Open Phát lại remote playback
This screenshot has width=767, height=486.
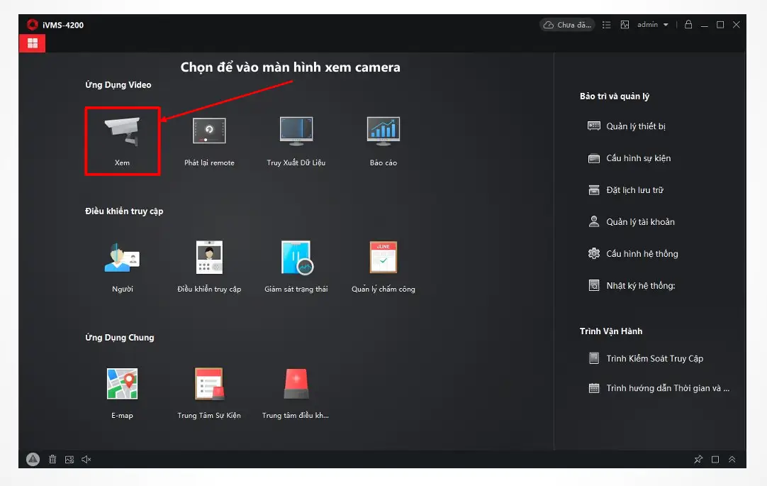tap(209, 133)
